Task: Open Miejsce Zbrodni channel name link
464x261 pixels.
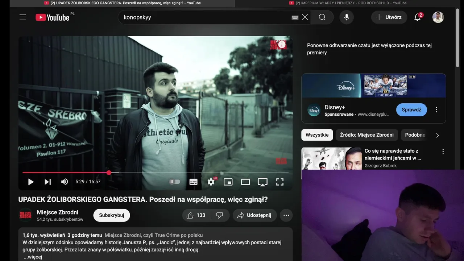Action: (58, 212)
